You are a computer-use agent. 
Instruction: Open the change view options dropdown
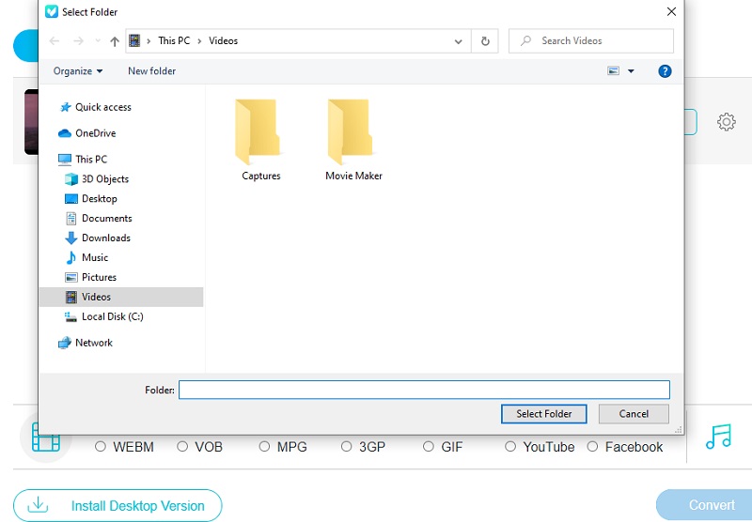(631, 71)
